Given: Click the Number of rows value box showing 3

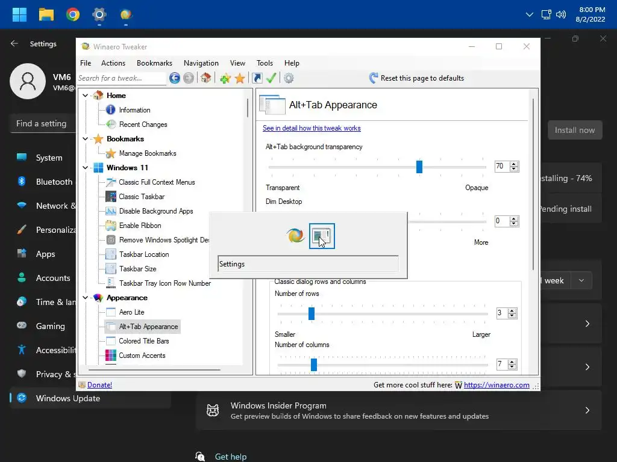Looking at the screenshot, I should coord(501,313).
